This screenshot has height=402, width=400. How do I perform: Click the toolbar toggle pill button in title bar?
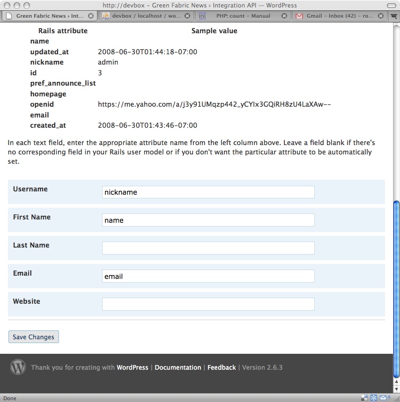[x=391, y=6]
